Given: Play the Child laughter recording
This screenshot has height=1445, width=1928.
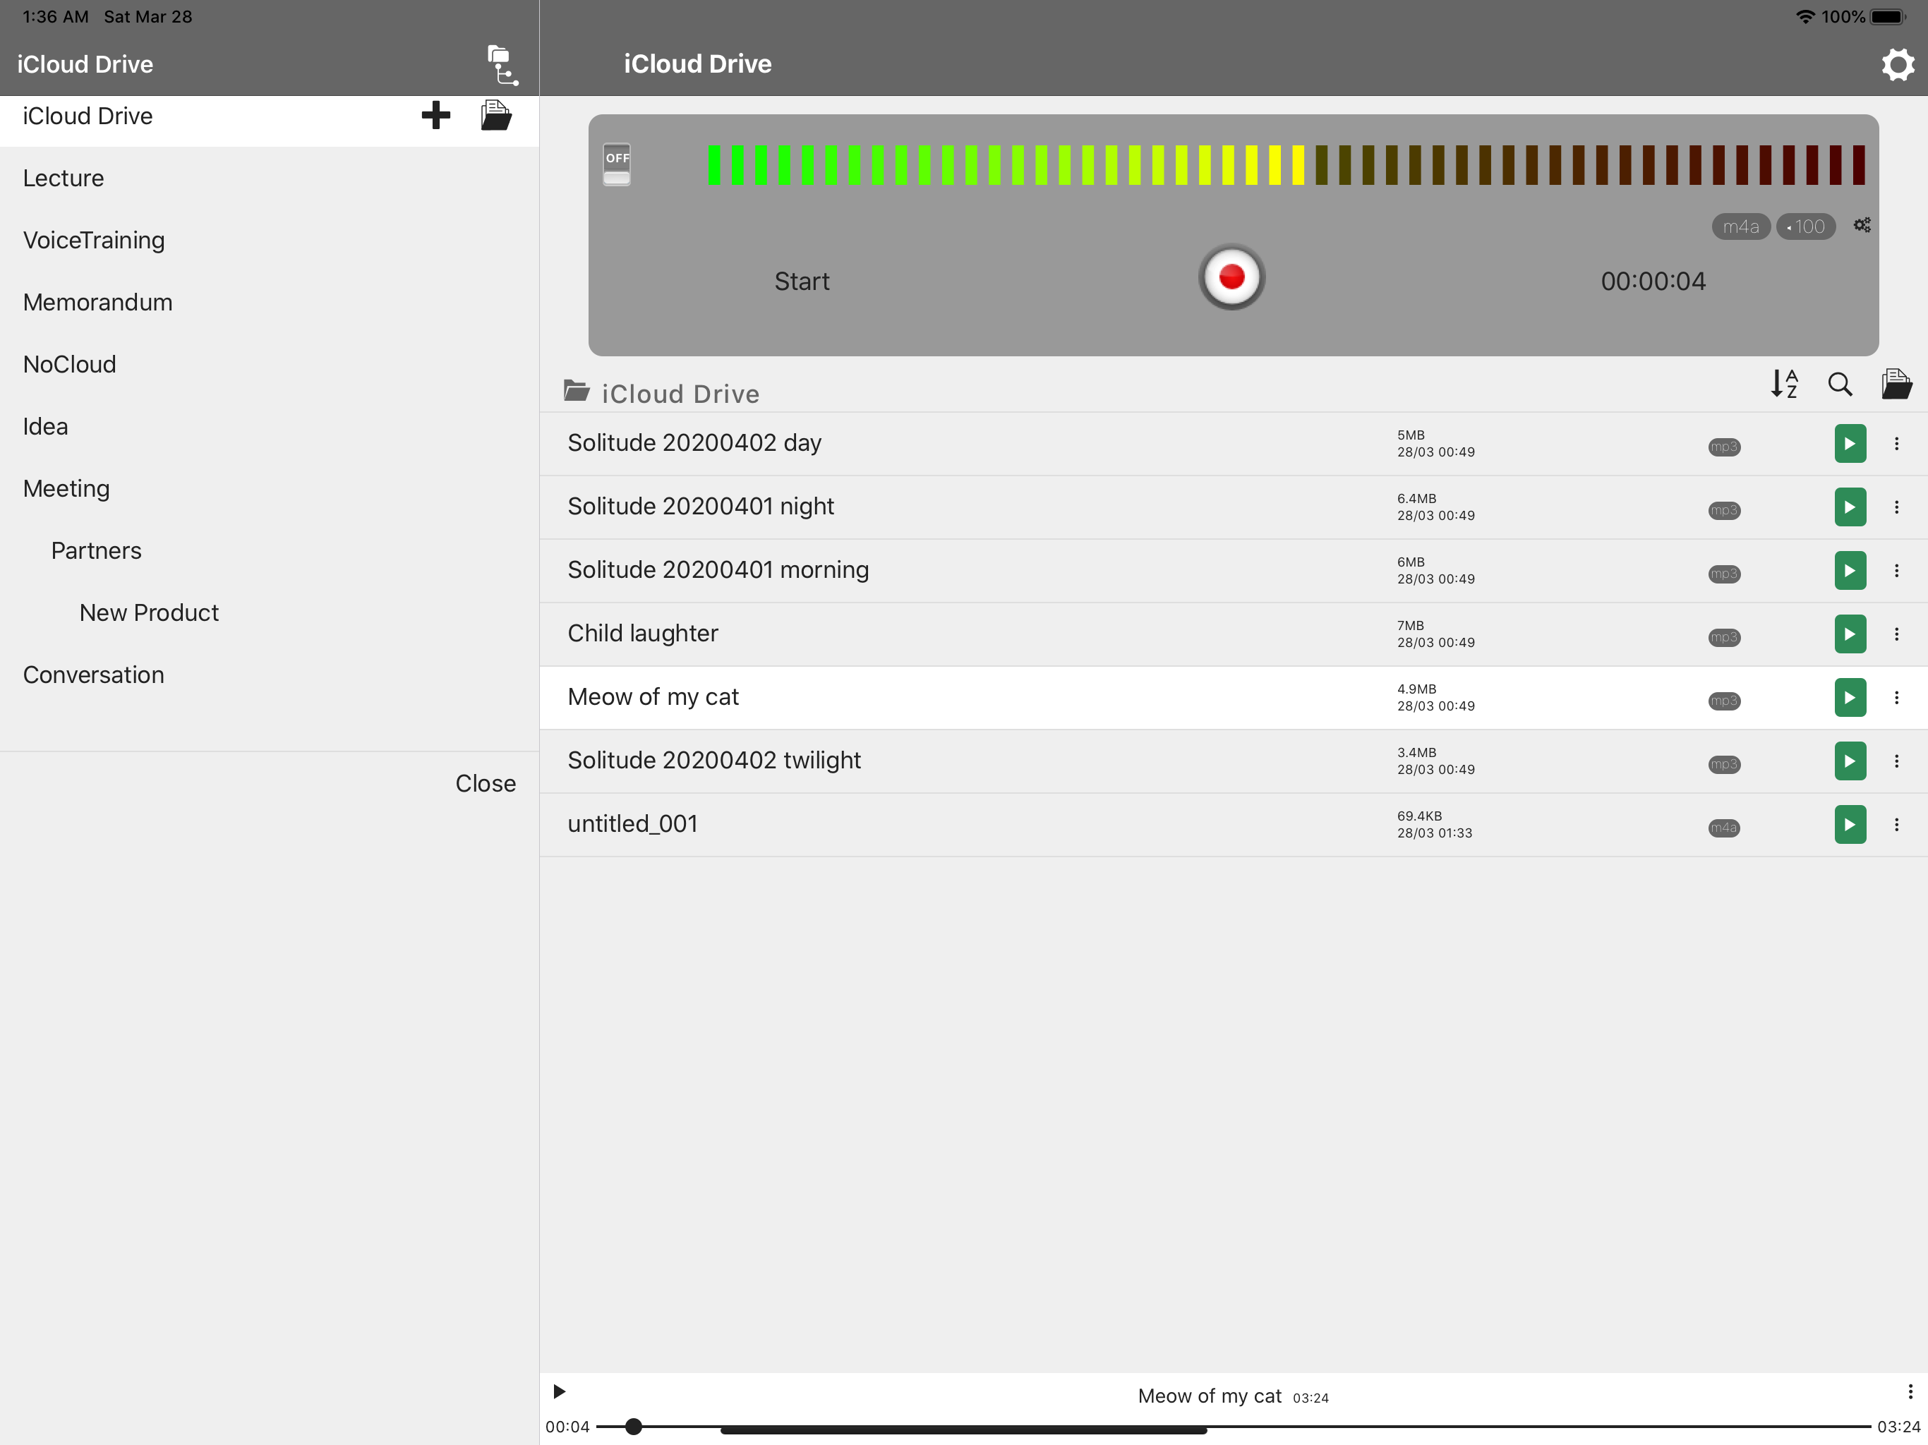Looking at the screenshot, I should tap(1849, 634).
